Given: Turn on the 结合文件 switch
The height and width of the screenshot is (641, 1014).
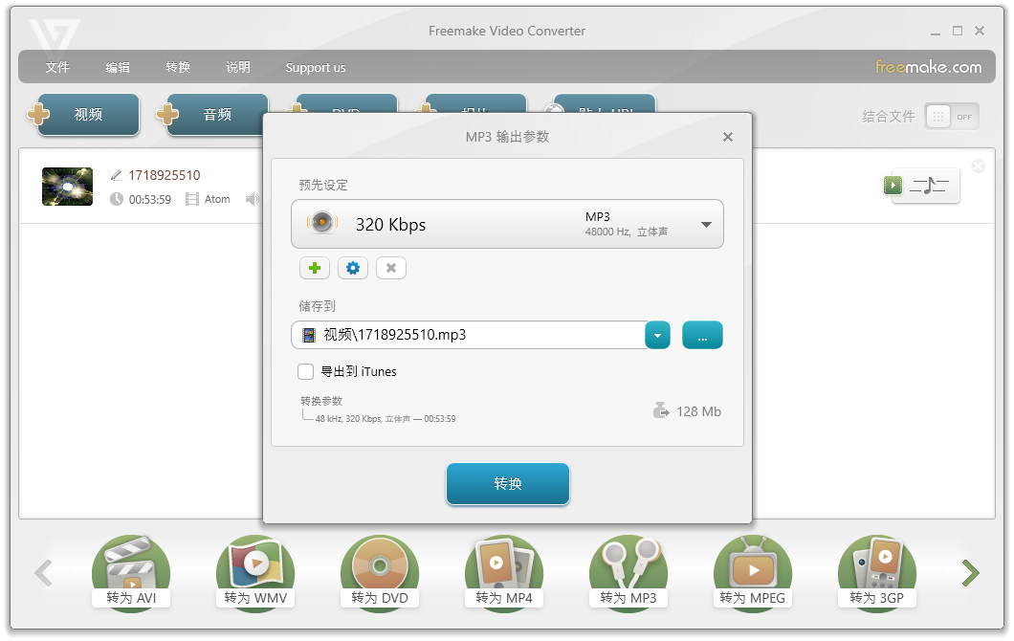Looking at the screenshot, I should (x=951, y=115).
